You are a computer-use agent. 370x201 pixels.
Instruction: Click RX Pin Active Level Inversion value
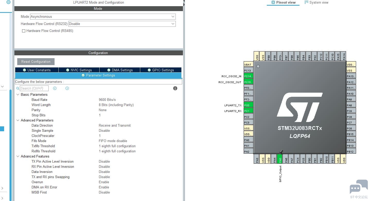tap(104, 167)
